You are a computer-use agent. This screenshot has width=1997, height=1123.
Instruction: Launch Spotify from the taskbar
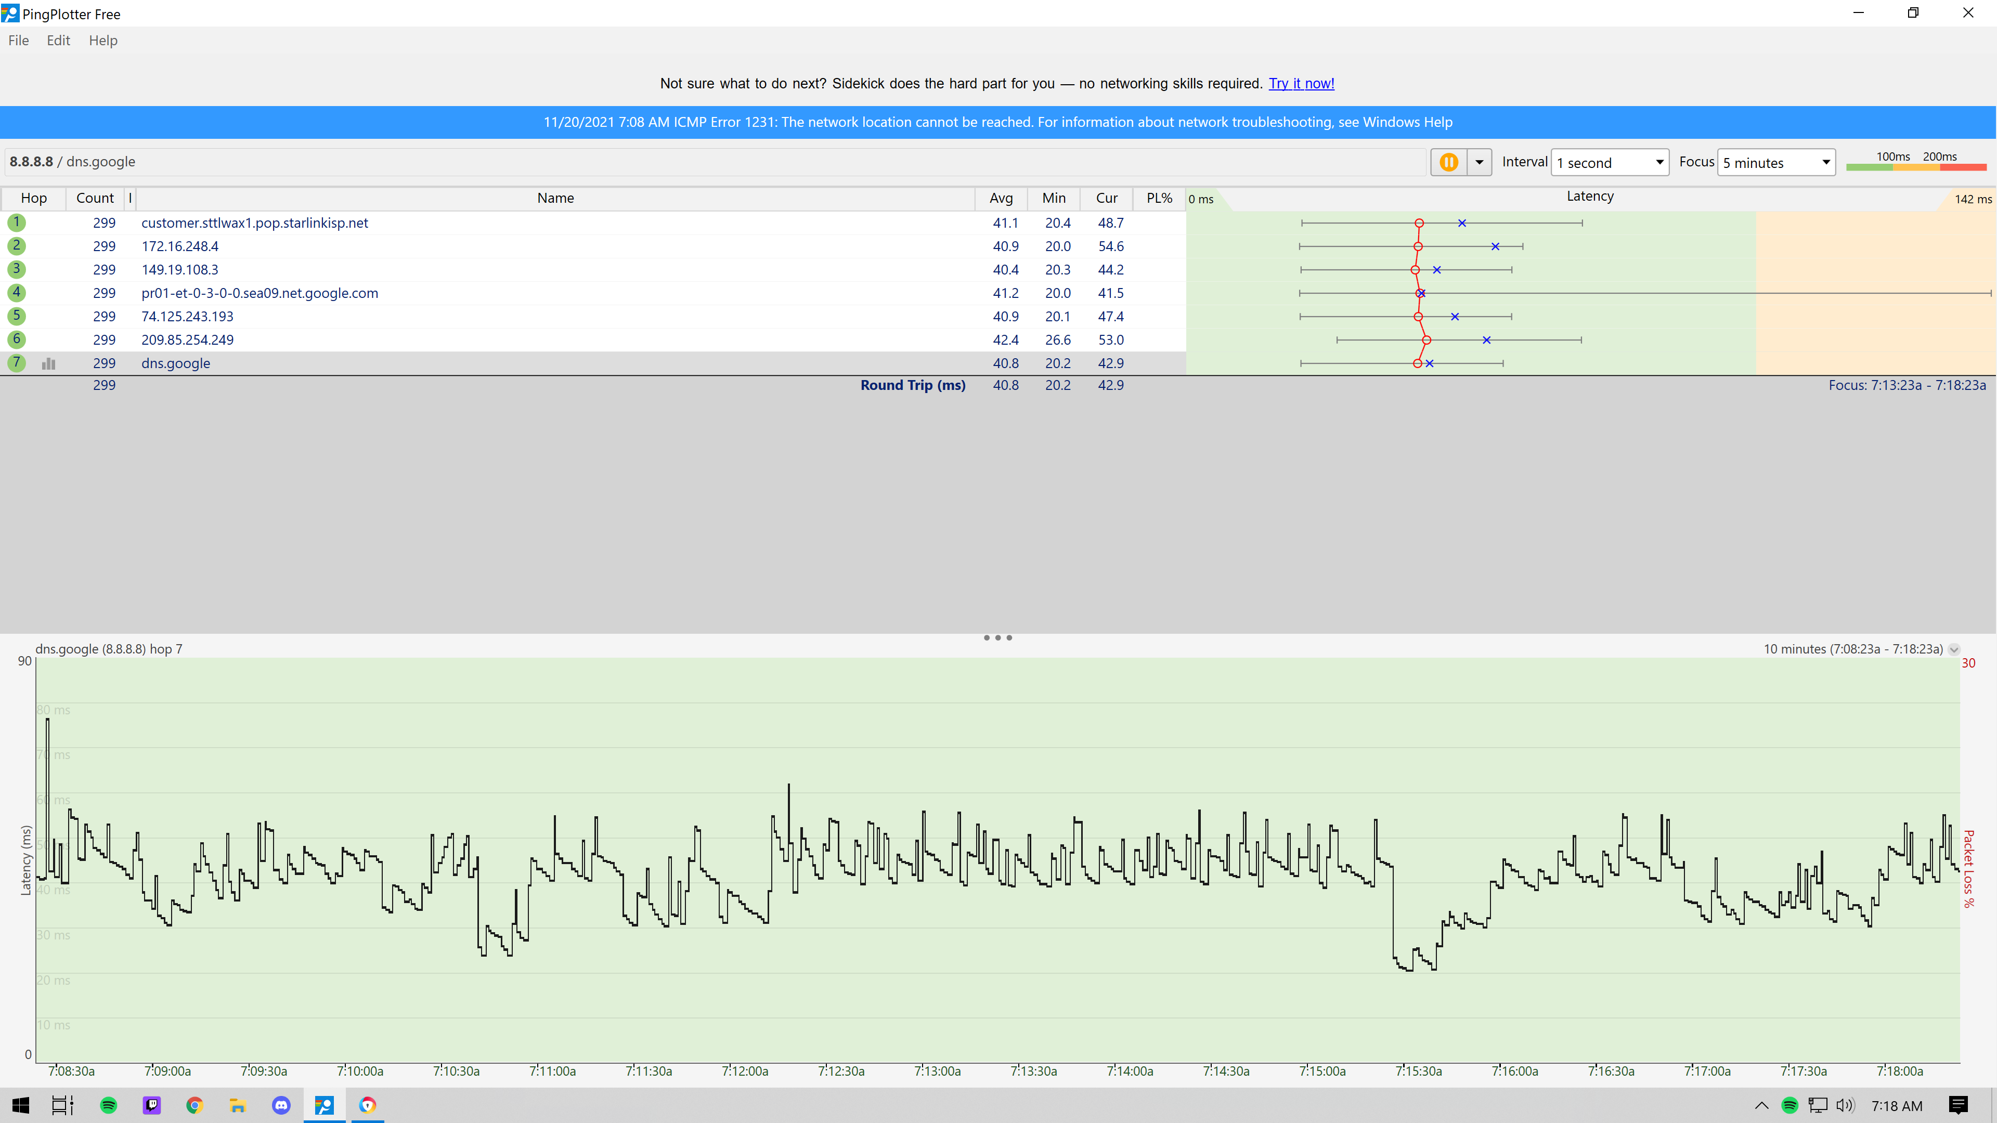pyautogui.click(x=109, y=1106)
